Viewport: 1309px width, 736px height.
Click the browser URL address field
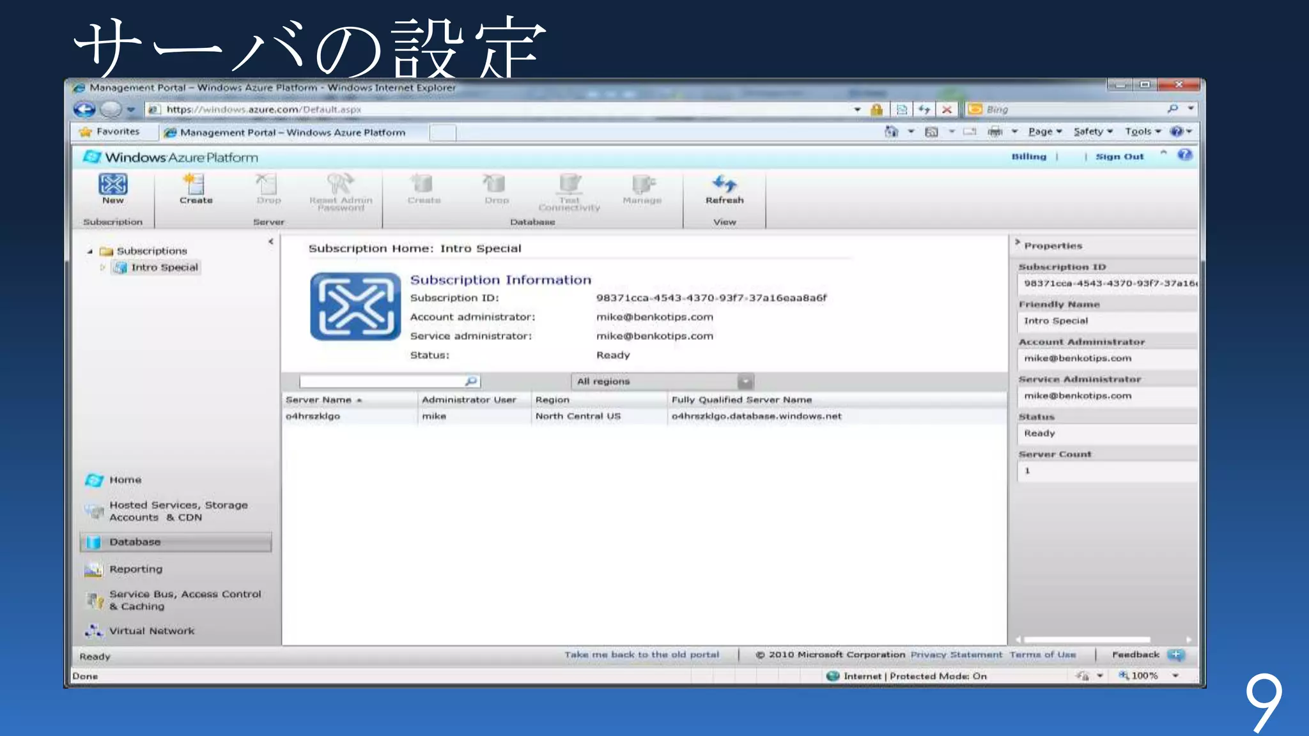click(x=499, y=110)
